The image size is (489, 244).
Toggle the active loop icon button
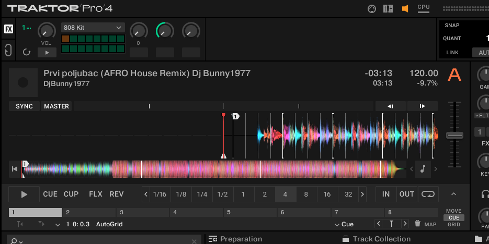pos(428,194)
